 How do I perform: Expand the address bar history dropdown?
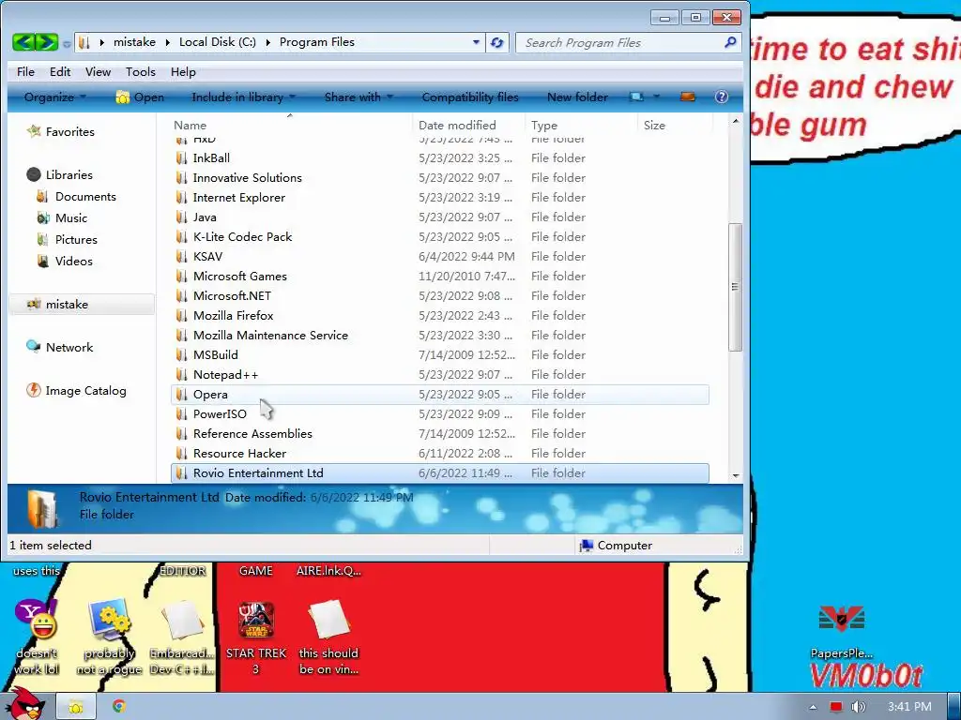pos(476,42)
